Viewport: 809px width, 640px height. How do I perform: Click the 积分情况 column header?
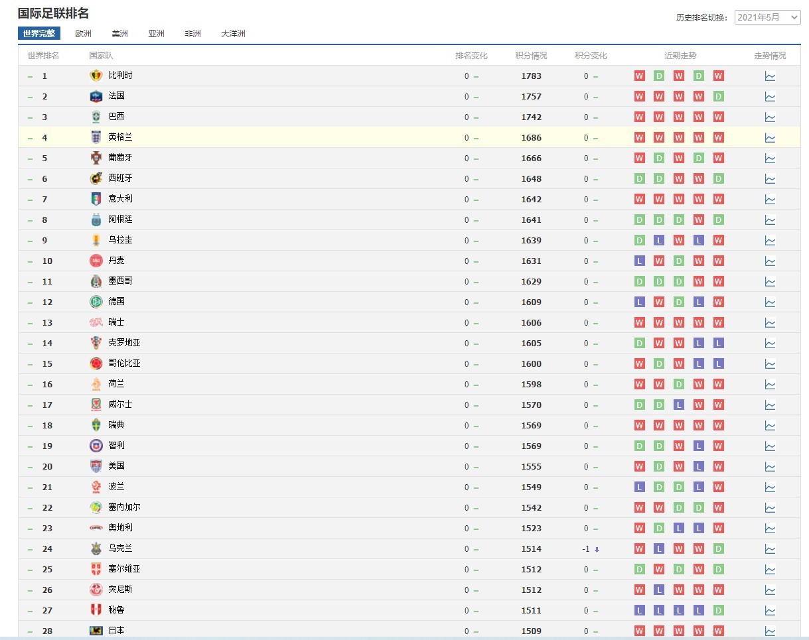click(x=531, y=56)
